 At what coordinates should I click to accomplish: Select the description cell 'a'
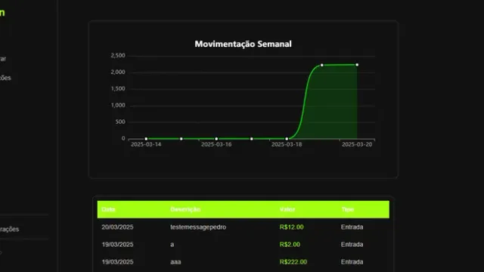pos(172,245)
